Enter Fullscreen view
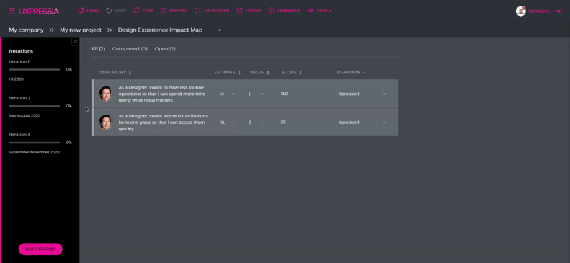 point(213,11)
